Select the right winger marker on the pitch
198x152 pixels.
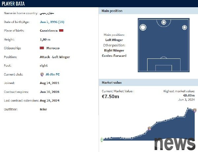point(184,27)
